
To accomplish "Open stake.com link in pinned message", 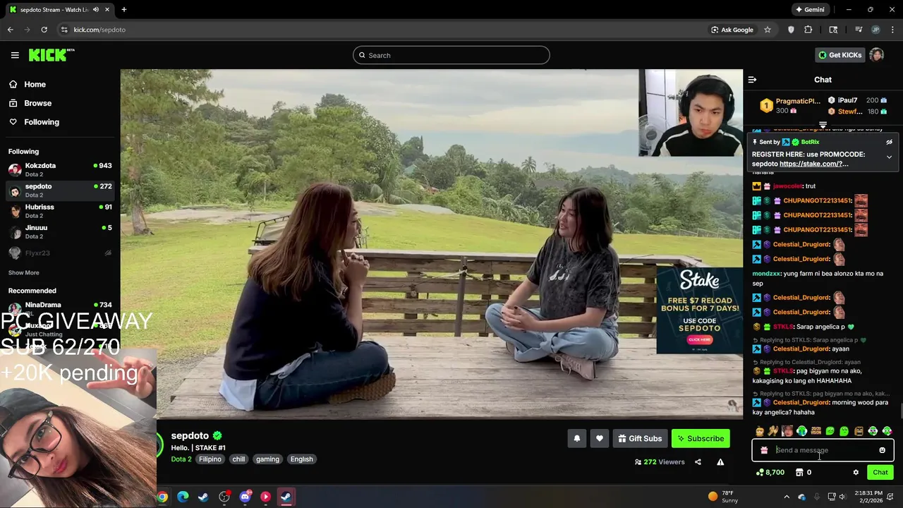I will tap(813, 164).
